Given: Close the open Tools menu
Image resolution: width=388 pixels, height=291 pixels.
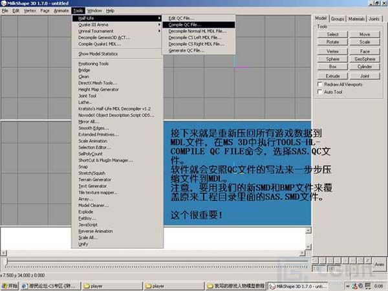Looking at the screenshot, I should tap(78, 10).
